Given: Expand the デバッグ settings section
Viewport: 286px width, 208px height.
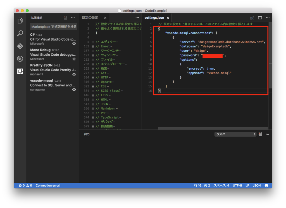Looking at the screenshot, I should click(93, 122).
